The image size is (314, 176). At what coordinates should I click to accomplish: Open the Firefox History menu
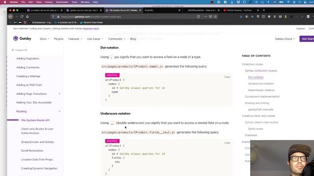tap(49, 2)
